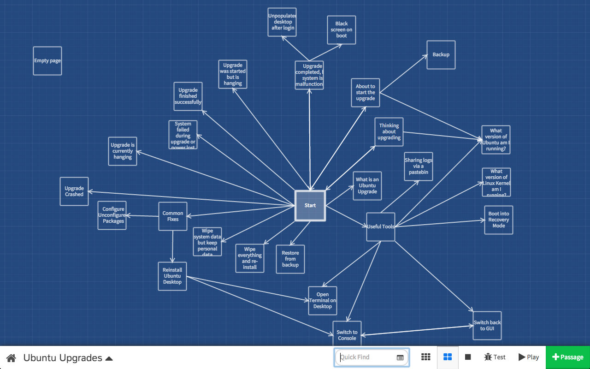Play the story
Screen dimensions: 590x369
pyautogui.click(x=529, y=357)
